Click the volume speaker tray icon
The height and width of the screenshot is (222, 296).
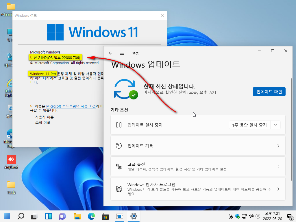[251, 216]
